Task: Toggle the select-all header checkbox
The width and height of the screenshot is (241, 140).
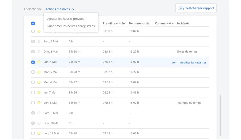Action: (33, 23)
